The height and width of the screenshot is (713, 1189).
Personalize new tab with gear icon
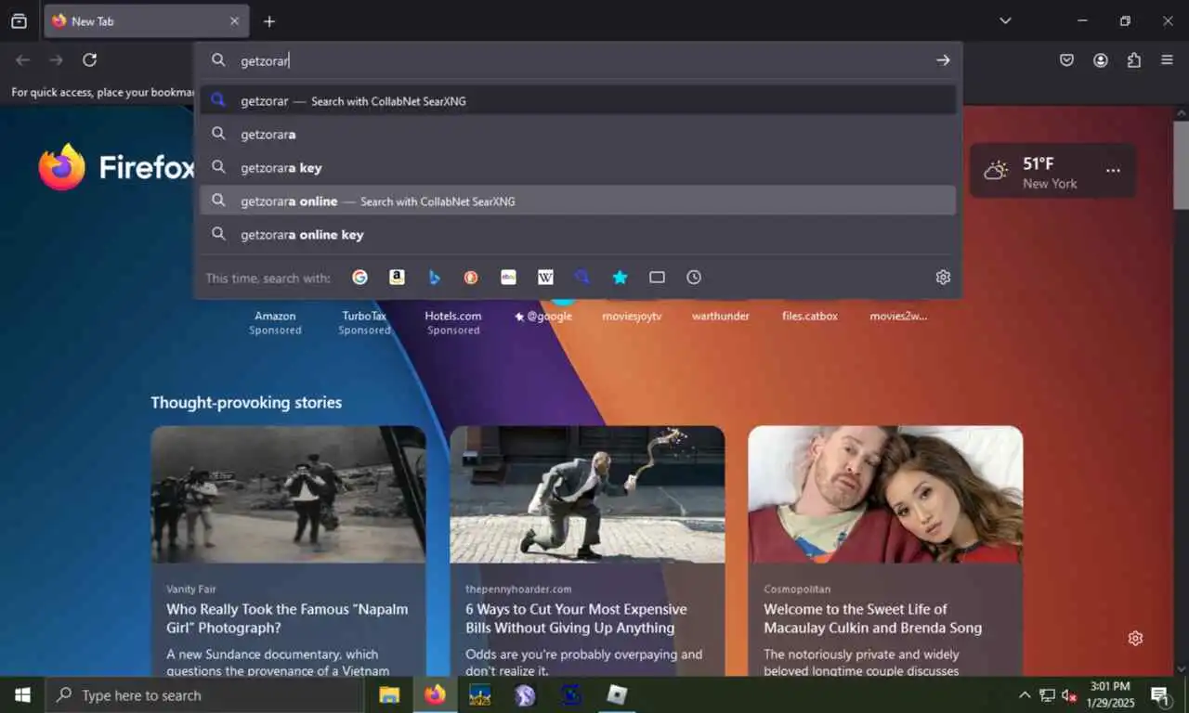tap(1135, 639)
